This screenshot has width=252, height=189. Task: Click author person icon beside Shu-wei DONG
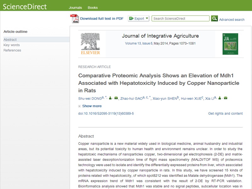tap(110, 98)
